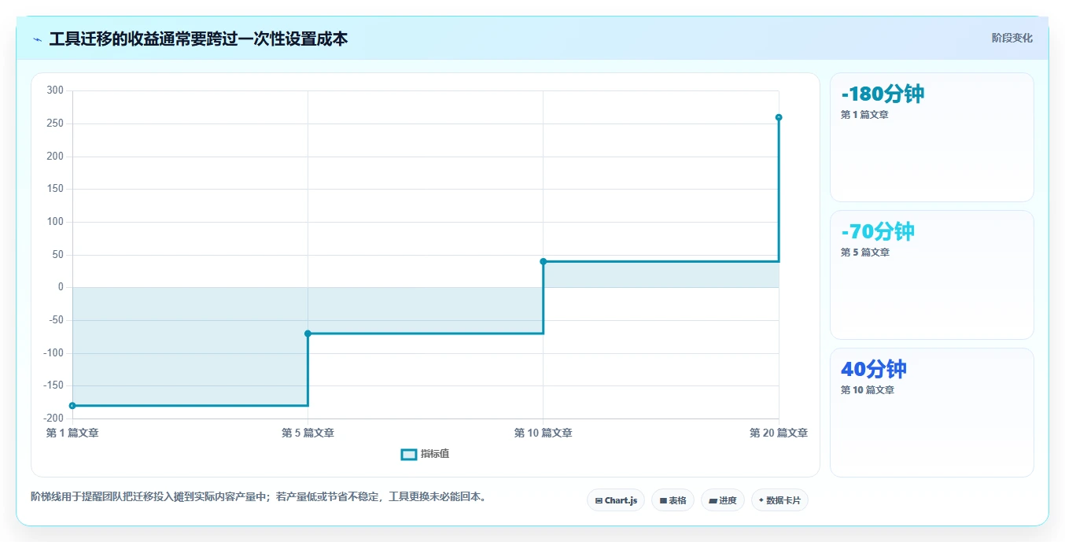Click the data point at 第 10 篇文章
This screenshot has width=1065, height=542.
click(544, 261)
